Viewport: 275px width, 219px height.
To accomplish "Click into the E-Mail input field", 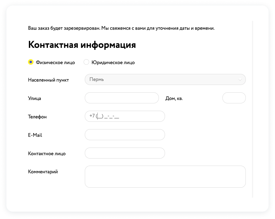I will [125, 135].
